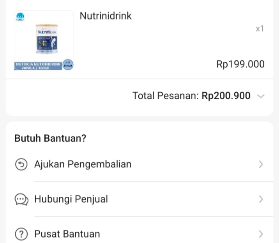Select the Ajukan Pengembalian menu item

click(x=83, y=164)
